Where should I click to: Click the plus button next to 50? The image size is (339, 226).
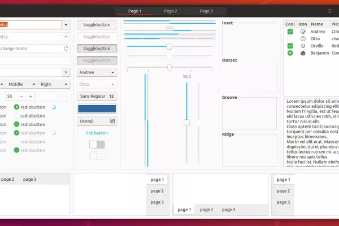pyautogui.click(x=31, y=96)
